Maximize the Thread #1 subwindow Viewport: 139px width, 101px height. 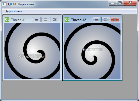pos(45,20)
